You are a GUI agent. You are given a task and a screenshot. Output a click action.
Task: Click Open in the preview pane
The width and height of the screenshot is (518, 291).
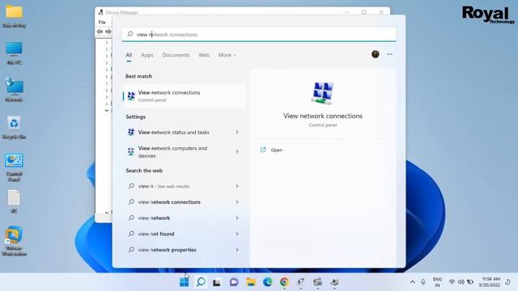coord(272,150)
